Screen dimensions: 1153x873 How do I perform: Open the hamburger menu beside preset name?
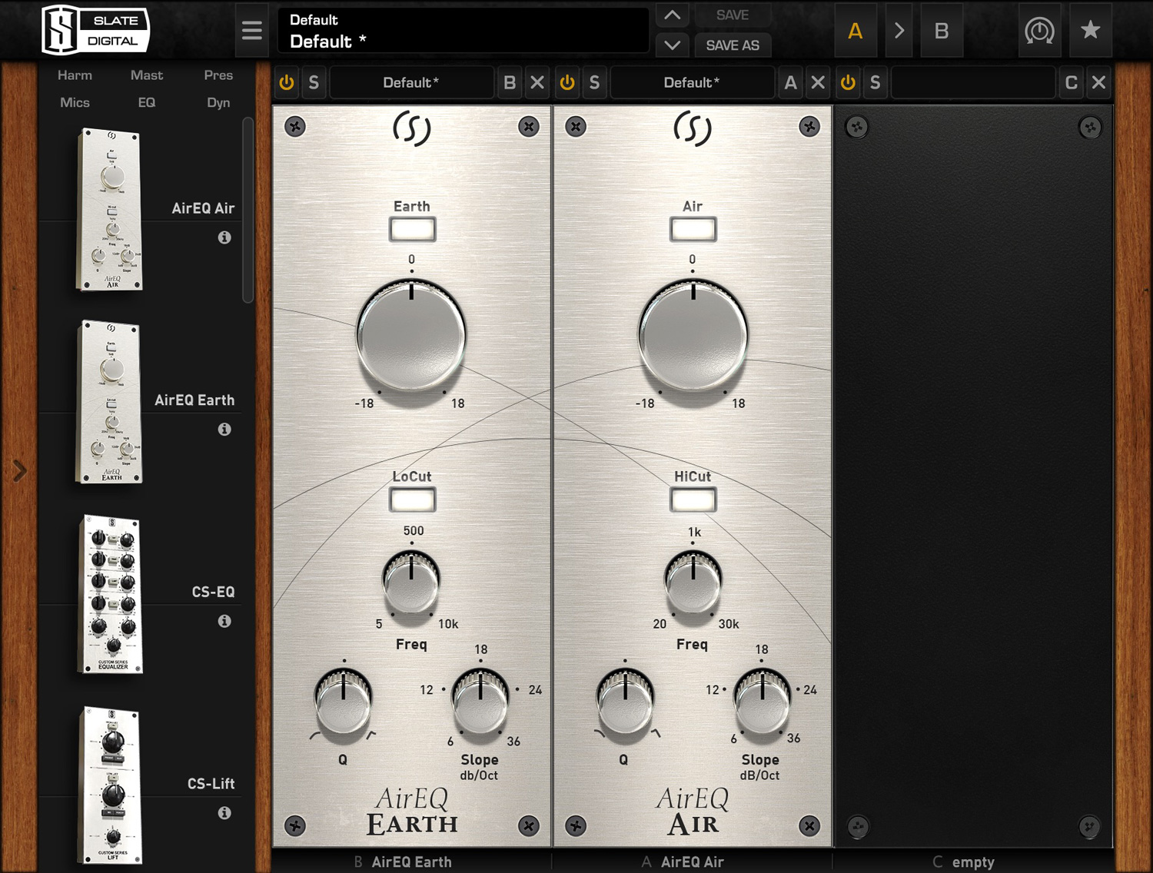coord(252,29)
